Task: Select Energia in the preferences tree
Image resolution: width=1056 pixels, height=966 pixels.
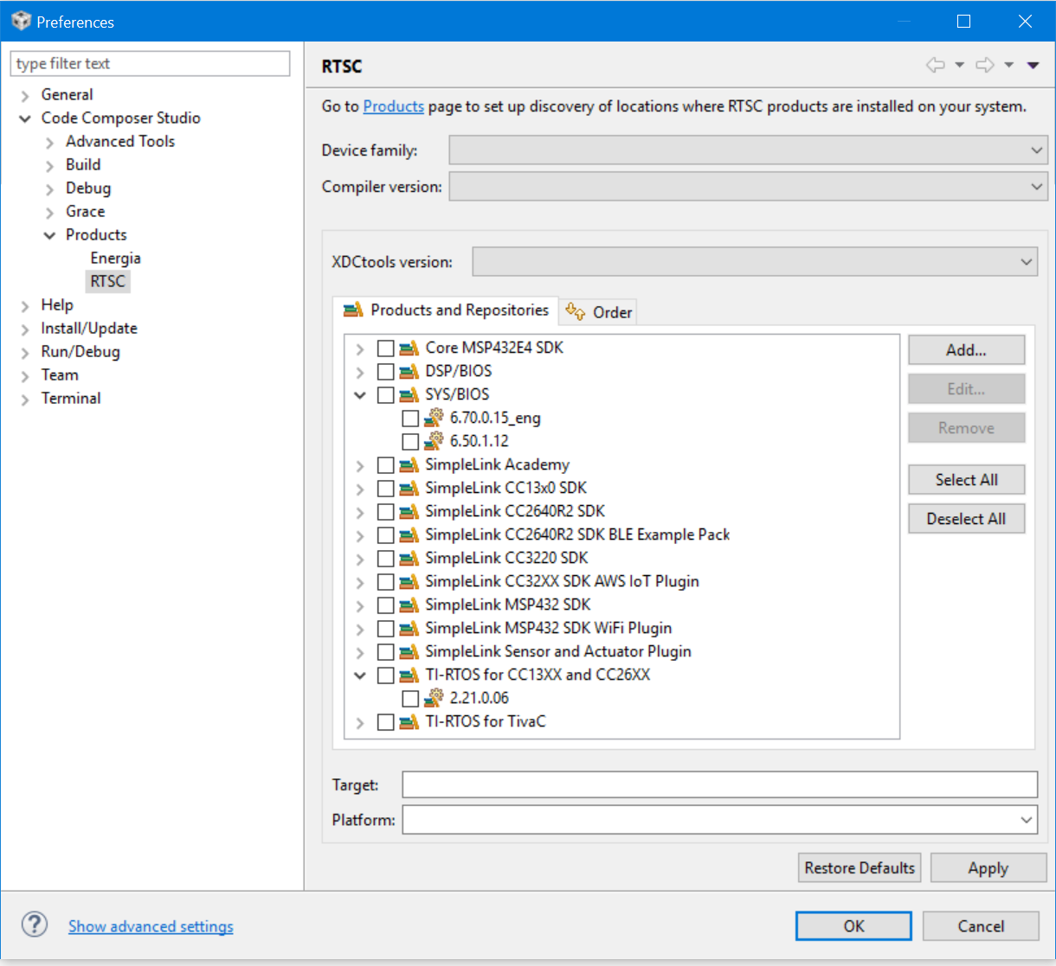Action: click(x=115, y=258)
